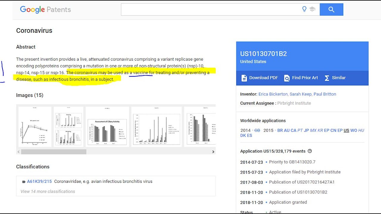The height and width of the screenshot is (214, 381).
Task: Open the JP worldwide application
Action: [306, 130]
